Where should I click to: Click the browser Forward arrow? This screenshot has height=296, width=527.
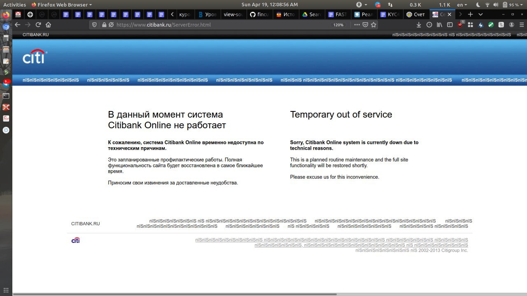pyautogui.click(x=28, y=25)
